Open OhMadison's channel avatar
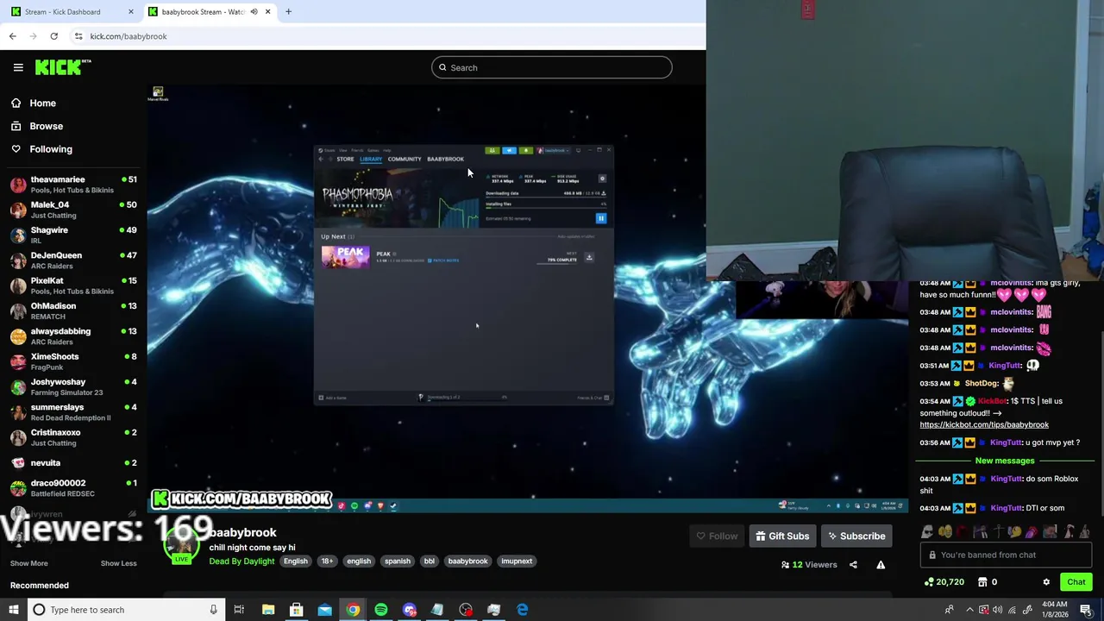Viewport: 1104px width, 621px height. point(18,310)
